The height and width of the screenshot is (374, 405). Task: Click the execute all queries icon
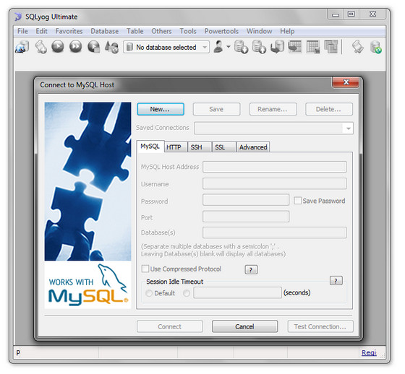point(75,47)
